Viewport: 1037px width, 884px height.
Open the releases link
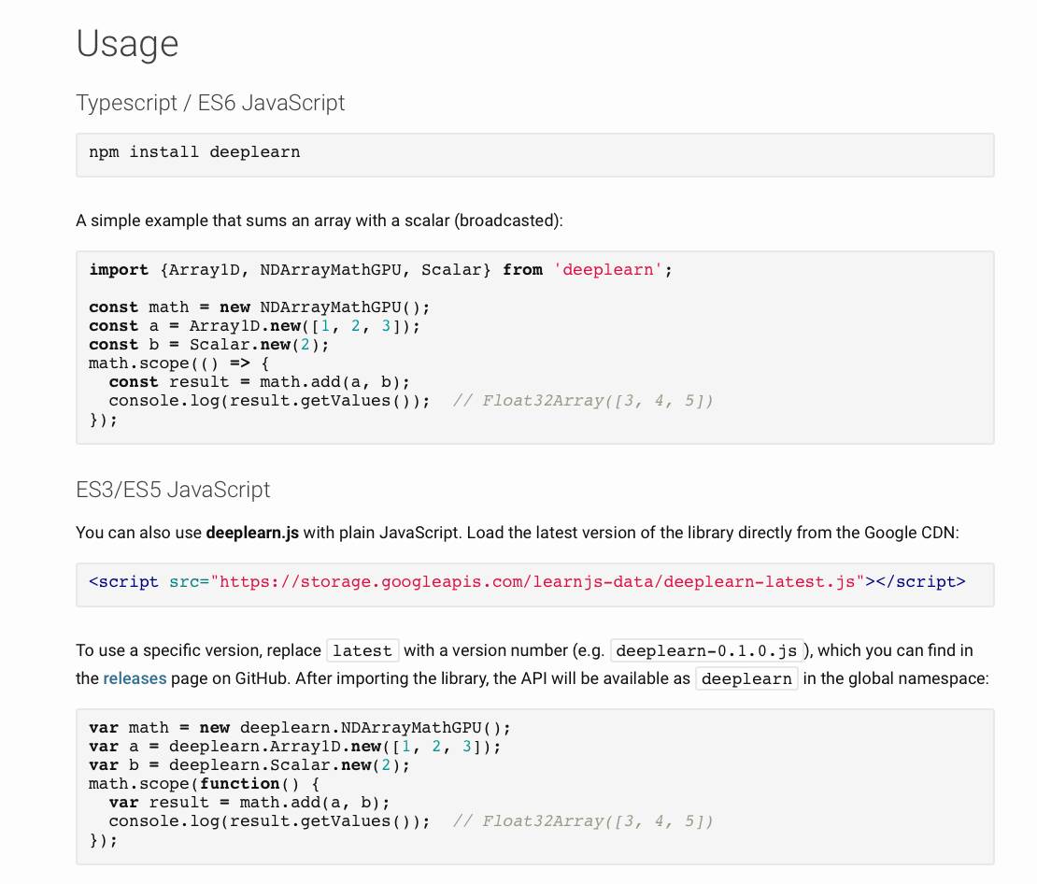(x=135, y=678)
